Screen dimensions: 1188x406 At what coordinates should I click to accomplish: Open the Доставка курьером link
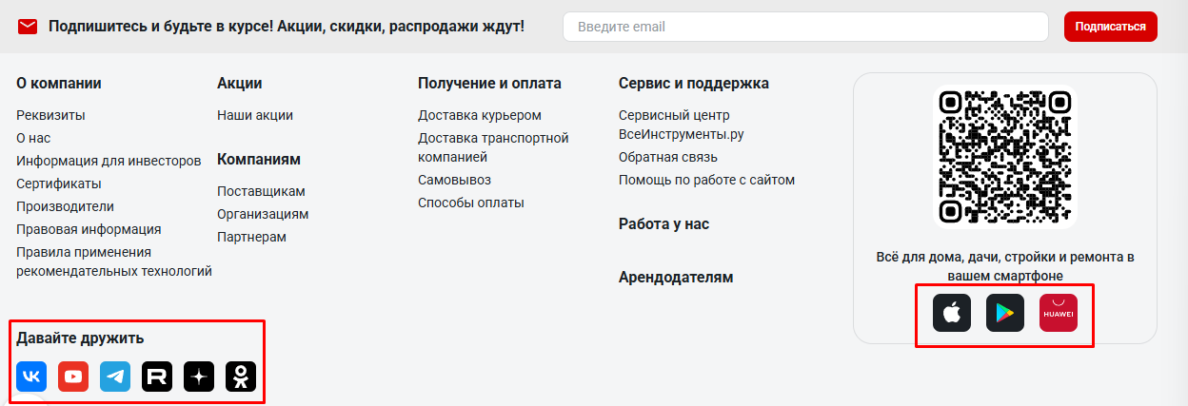[x=480, y=115]
